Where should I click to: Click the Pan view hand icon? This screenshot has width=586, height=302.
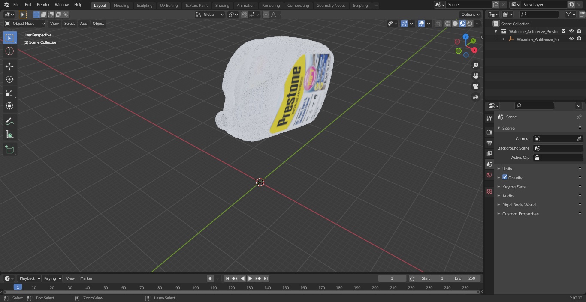(475, 76)
